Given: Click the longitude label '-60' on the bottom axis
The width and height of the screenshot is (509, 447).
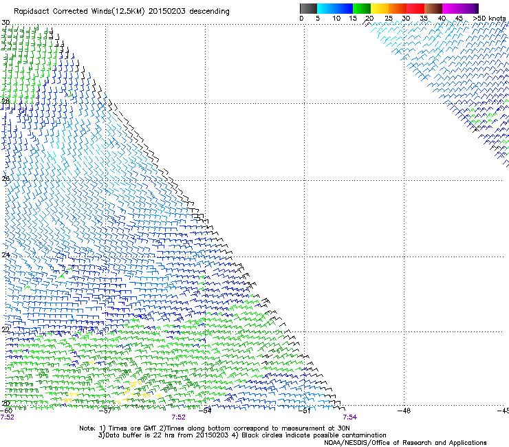Looking at the screenshot, I should click(x=6, y=411).
